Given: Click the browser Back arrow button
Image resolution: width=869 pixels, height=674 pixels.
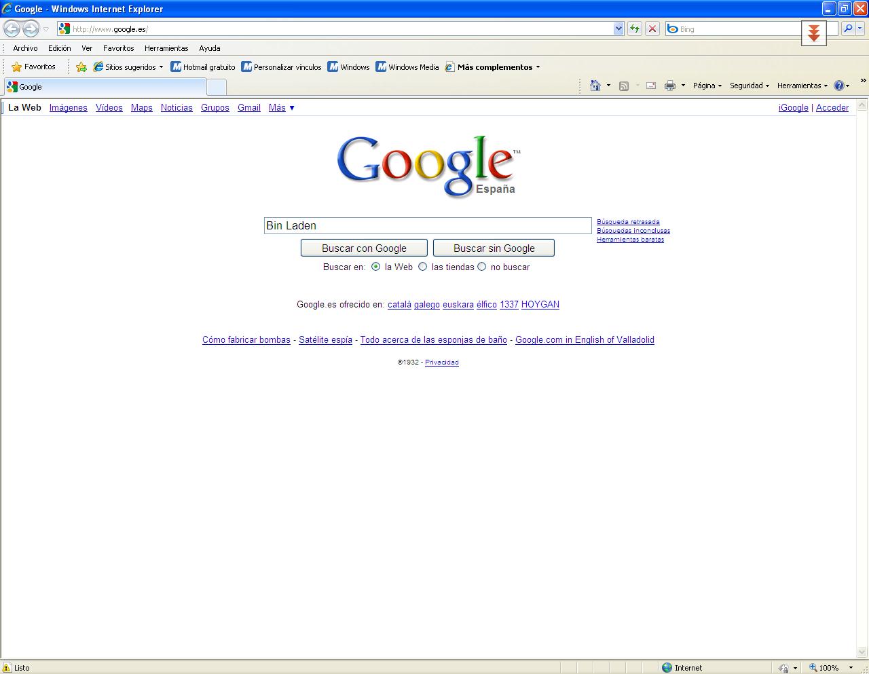Looking at the screenshot, I should [x=12, y=29].
